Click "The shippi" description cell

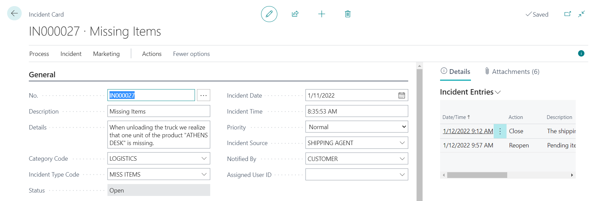(561, 131)
